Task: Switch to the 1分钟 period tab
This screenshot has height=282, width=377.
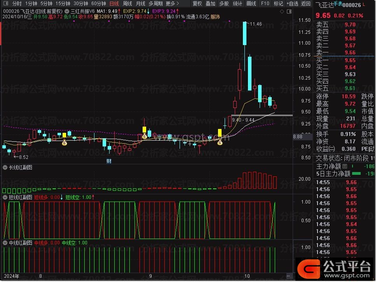Action: tap(31, 3)
